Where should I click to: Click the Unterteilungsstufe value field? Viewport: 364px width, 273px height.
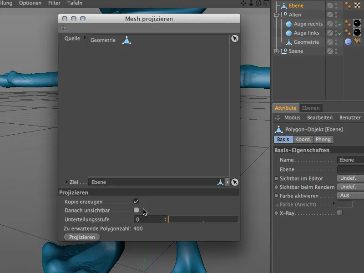tap(149, 219)
